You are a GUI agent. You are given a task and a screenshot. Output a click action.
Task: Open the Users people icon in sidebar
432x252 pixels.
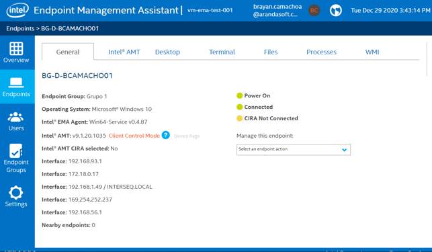pos(15,117)
